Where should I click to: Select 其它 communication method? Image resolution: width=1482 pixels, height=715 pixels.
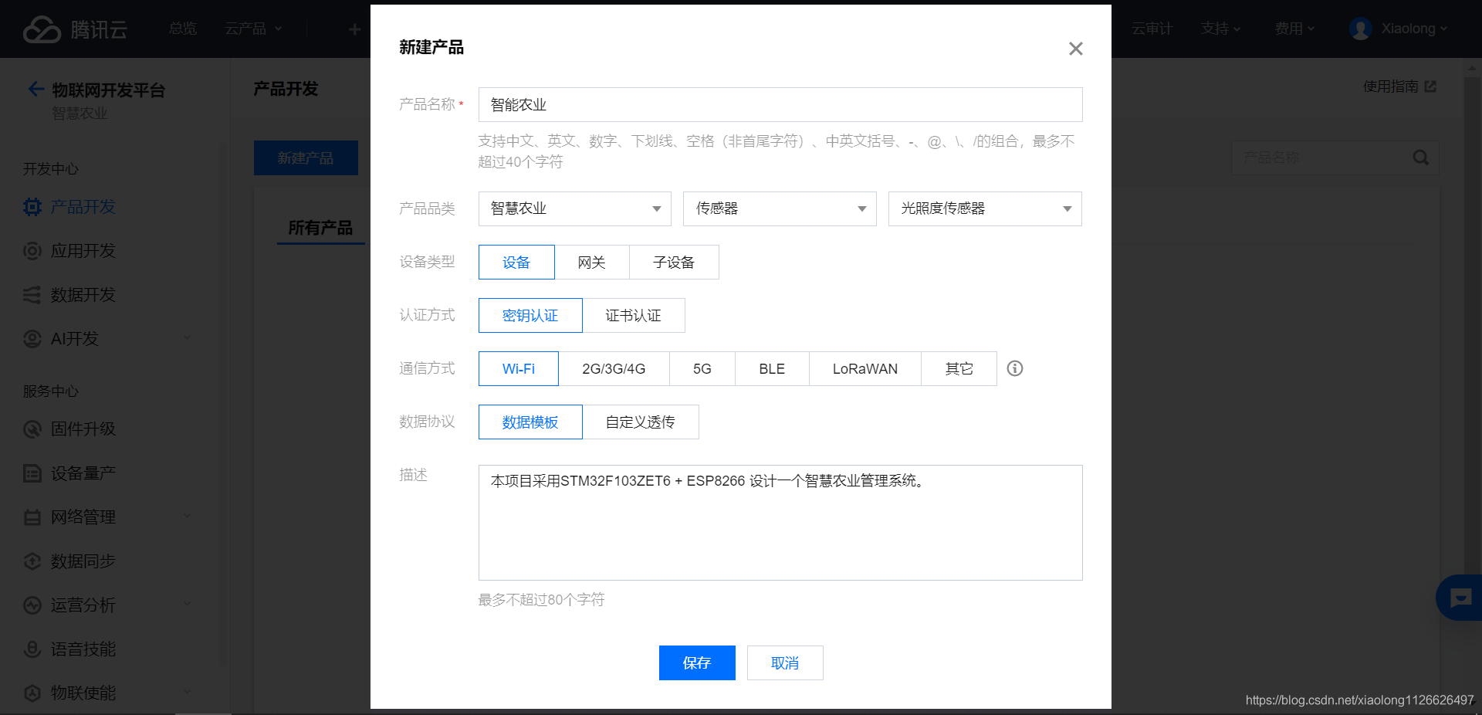959,369
